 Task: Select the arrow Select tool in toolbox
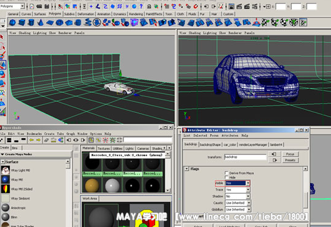[x=2, y=37]
